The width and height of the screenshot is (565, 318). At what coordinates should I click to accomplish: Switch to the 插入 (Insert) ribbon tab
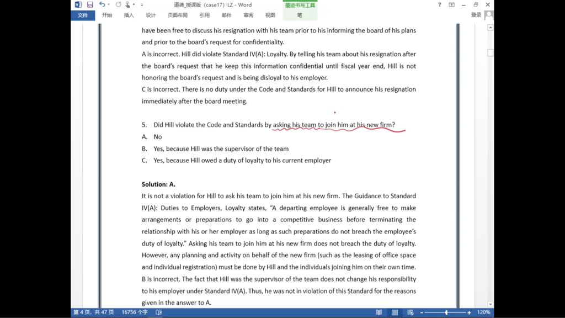point(129,15)
